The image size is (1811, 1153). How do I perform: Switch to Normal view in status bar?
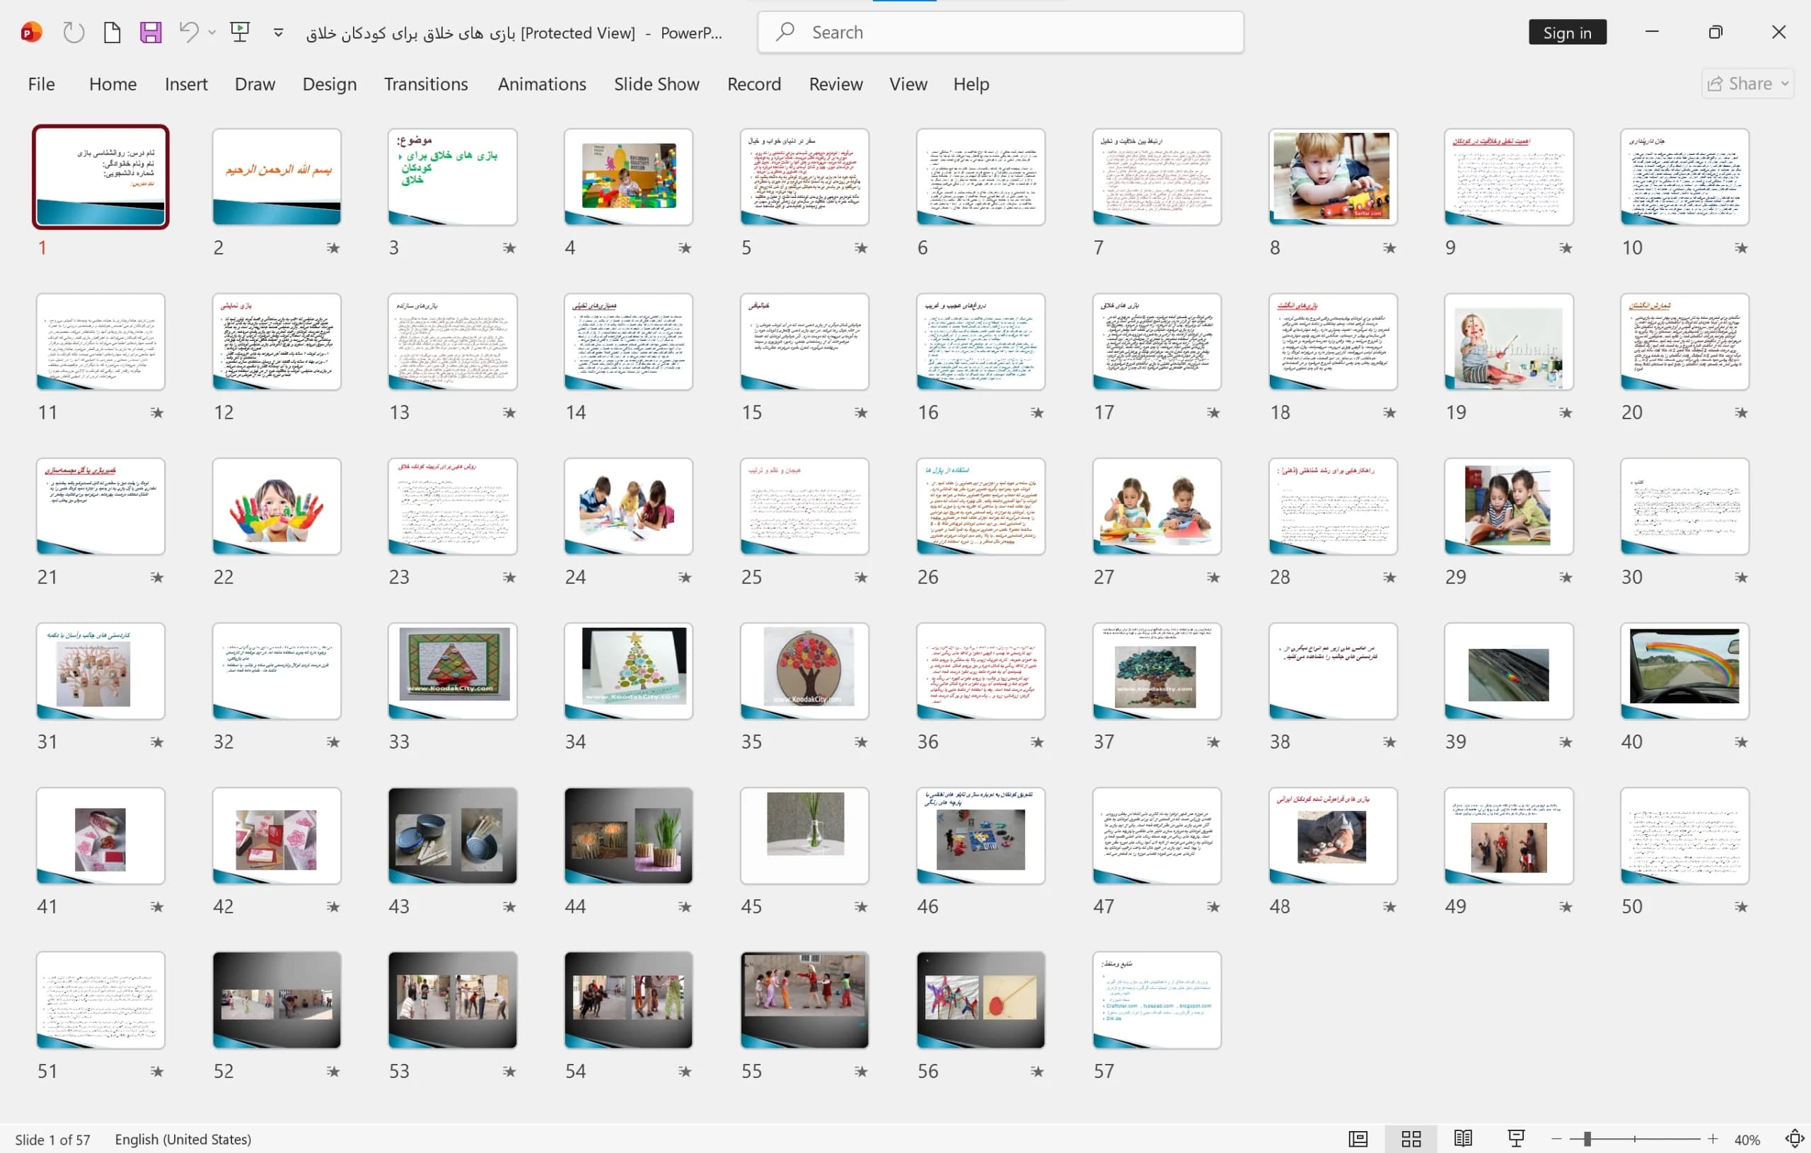(1358, 1139)
